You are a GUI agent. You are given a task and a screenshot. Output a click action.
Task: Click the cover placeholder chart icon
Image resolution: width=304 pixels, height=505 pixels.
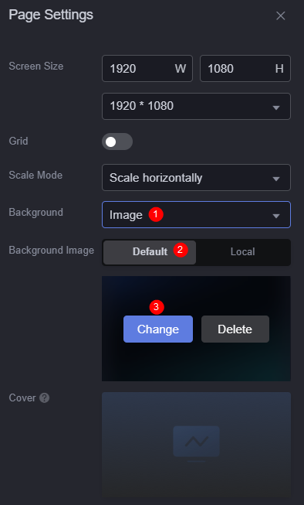coord(196,443)
